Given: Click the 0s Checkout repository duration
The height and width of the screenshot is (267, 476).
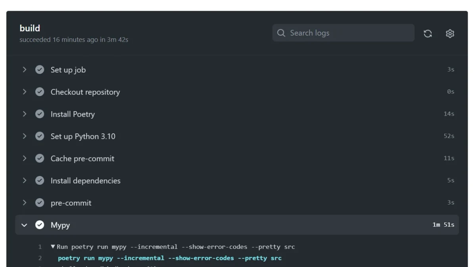Looking at the screenshot, I should click(x=451, y=92).
